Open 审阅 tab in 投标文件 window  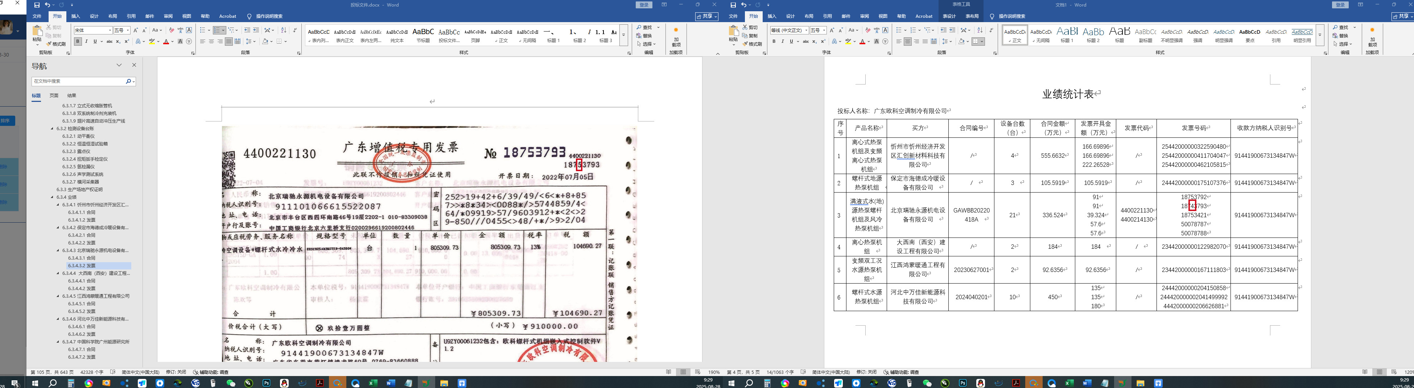tap(168, 16)
